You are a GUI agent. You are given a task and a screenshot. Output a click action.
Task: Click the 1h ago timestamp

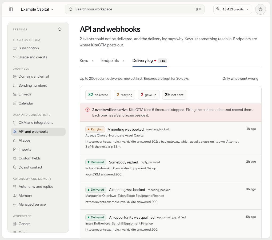tap(251, 129)
